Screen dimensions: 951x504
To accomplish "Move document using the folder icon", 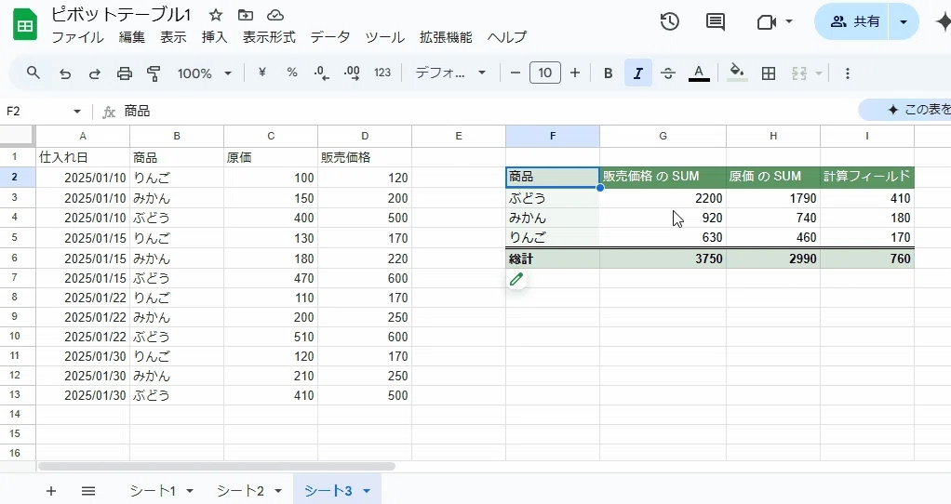I will pyautogui.click(x=246, y=15).
